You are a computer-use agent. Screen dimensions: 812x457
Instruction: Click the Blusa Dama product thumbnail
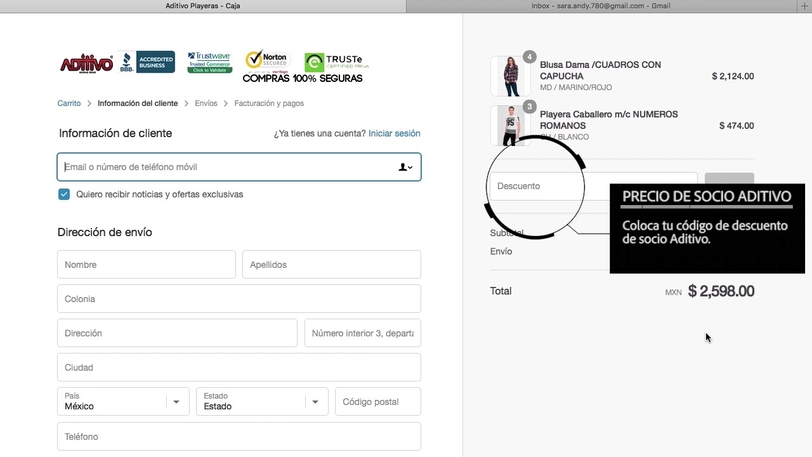click(510, 76)
